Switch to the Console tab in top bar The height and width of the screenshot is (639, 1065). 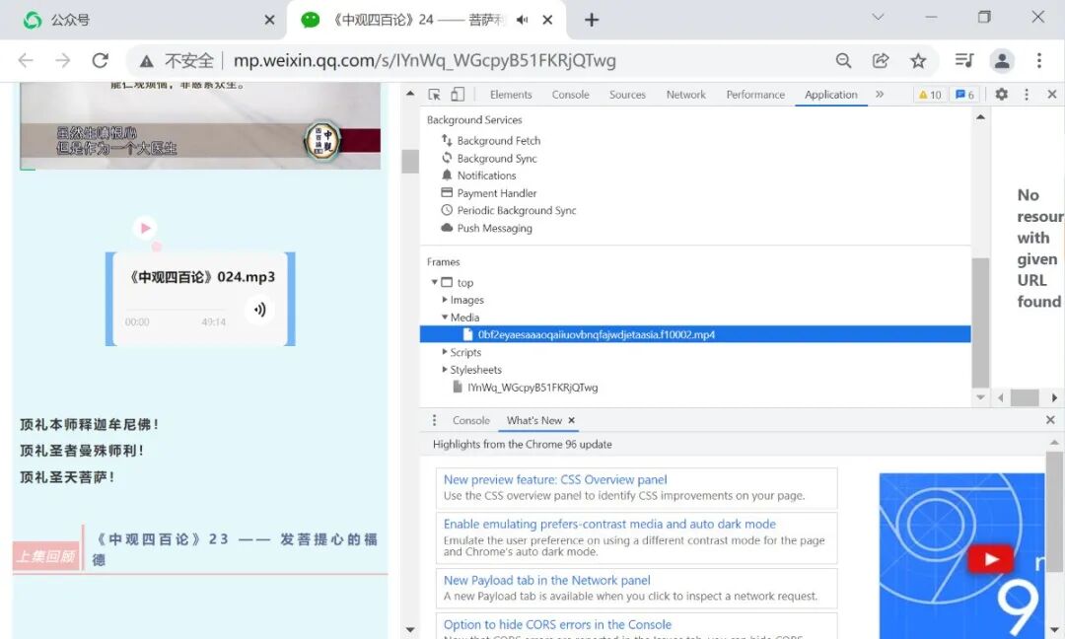(570, 95)
